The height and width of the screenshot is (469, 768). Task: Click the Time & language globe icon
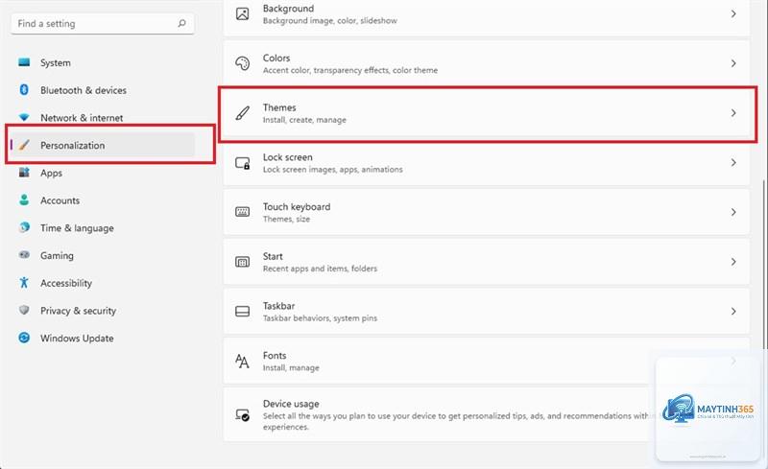point(24,227)
